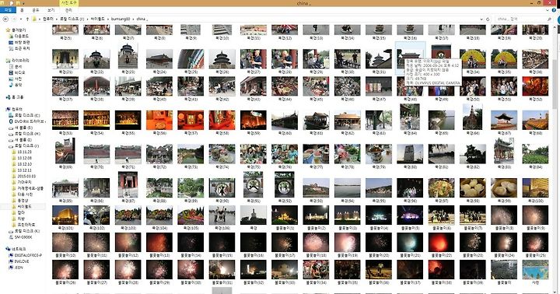
Task: Click the bumsang80 breadcrumb segment
Action: coord(121,19)
